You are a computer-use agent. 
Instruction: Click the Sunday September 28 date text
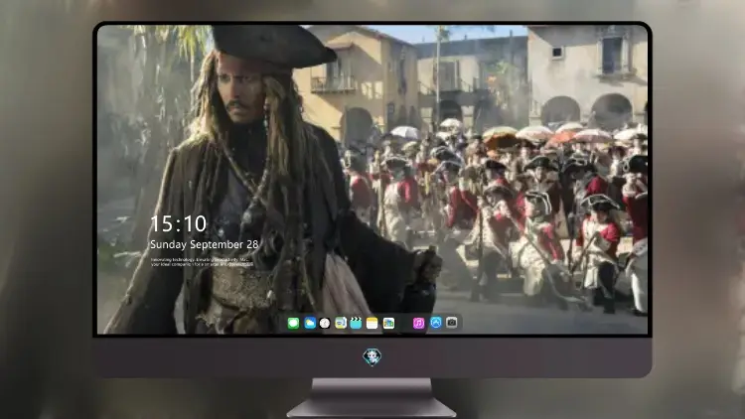(x=205, y=244)
